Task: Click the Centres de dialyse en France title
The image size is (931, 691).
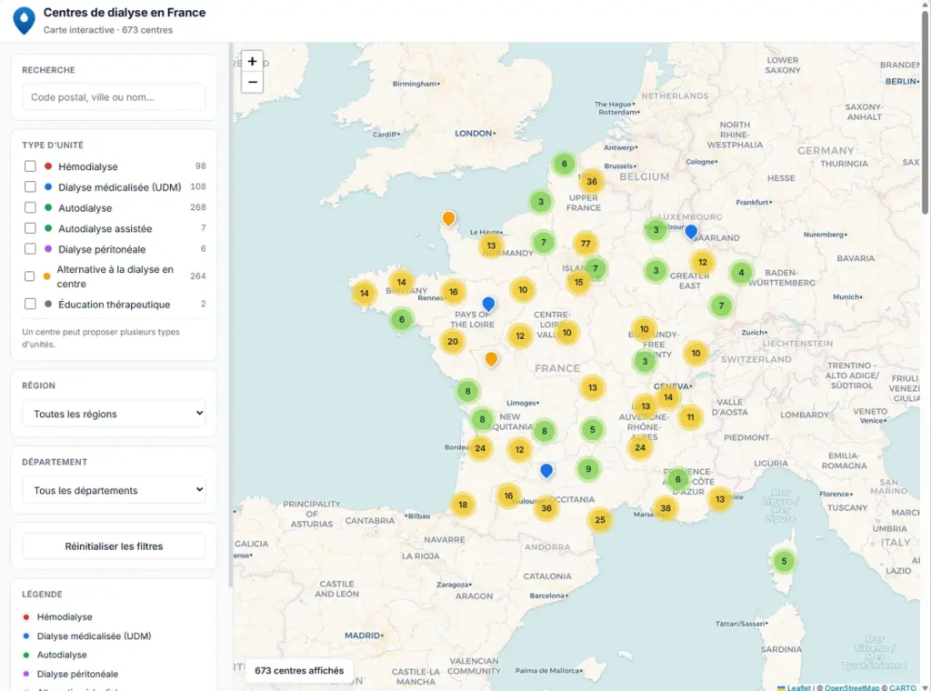Action: pos(125,13)
